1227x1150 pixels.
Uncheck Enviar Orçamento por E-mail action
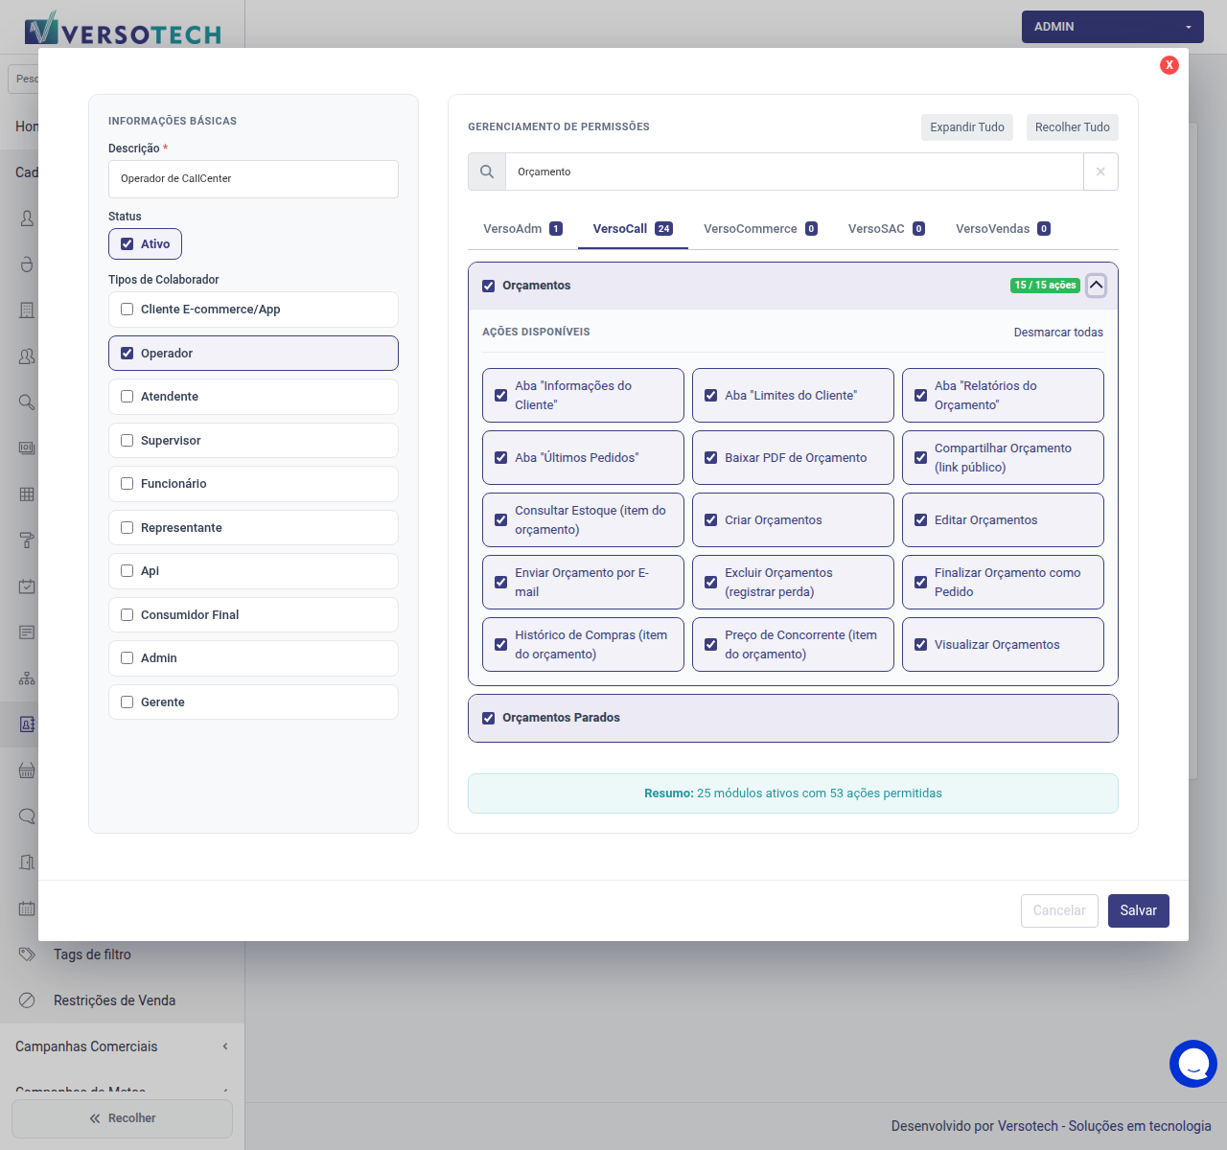point(501,583)
